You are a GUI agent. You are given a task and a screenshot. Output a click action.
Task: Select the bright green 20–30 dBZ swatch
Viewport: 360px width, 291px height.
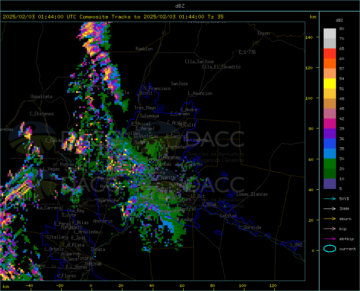[x=330, y=164]
